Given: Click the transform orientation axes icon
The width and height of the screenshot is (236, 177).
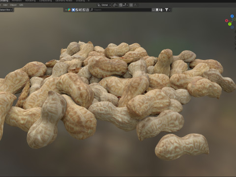Looking at the screenshot, I should [x=99, y=5].
